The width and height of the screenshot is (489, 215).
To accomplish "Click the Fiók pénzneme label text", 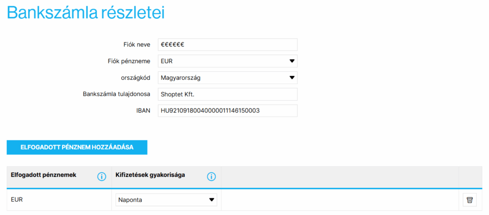I will [129, 61].
